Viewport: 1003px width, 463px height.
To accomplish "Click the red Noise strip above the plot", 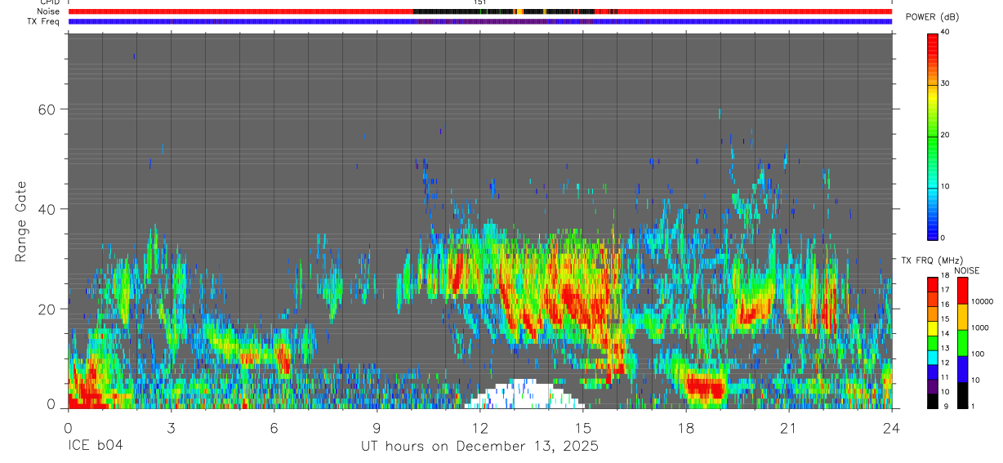I will [480, 11].
